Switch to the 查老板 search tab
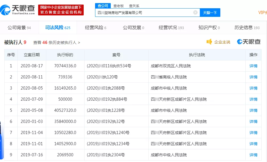The height and width of the screenshot is (162, 267). [x=118, y=6]
